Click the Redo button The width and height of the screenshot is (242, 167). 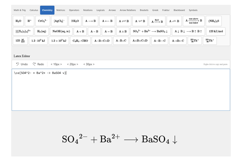[x=38, y=64]
